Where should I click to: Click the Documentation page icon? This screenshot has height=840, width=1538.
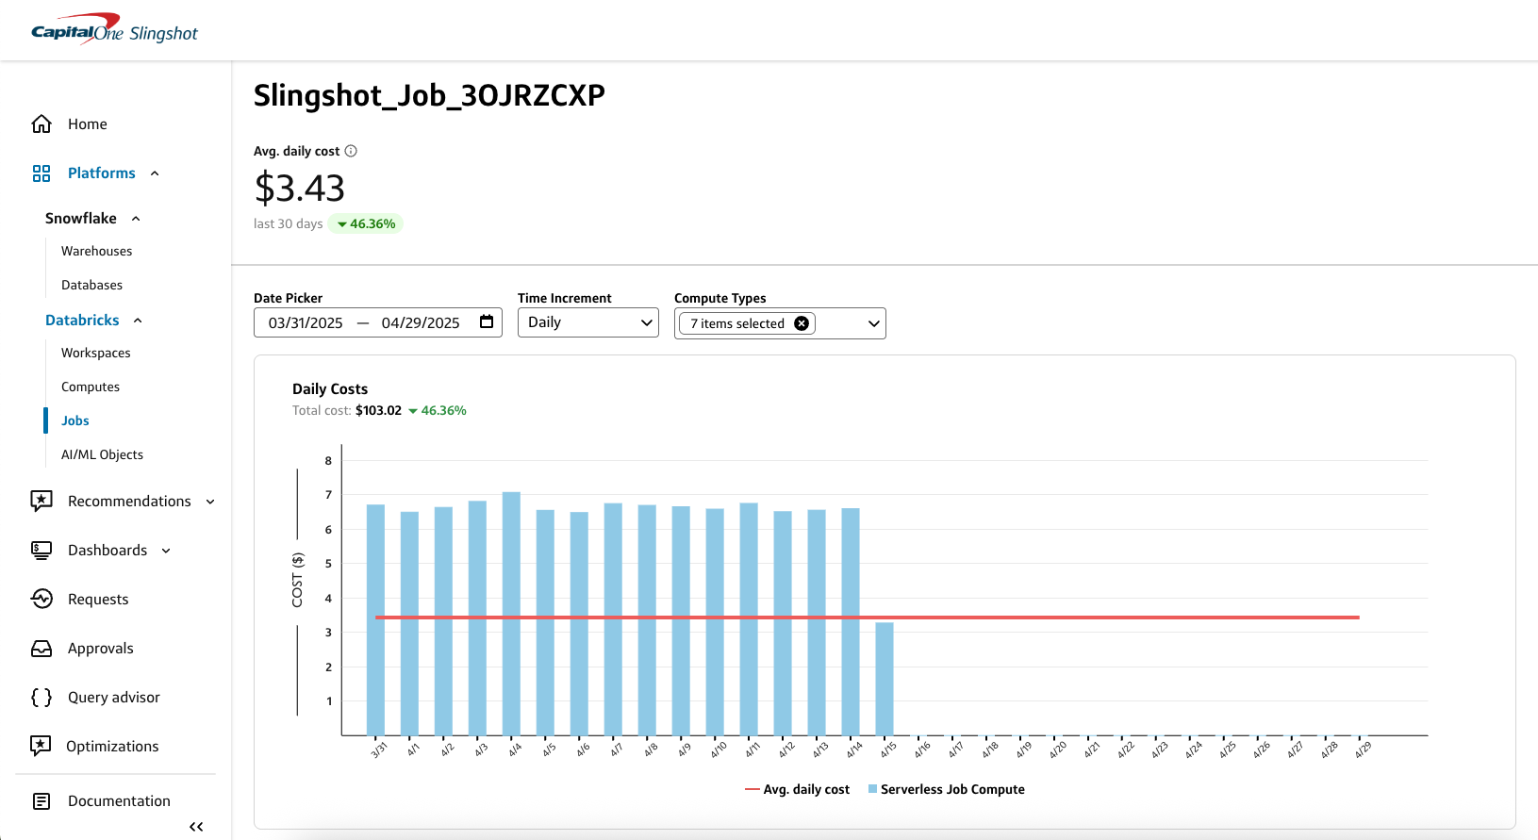[x=41, y=801]
